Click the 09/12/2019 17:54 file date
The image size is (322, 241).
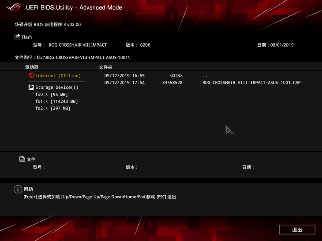tap(124, 83)
